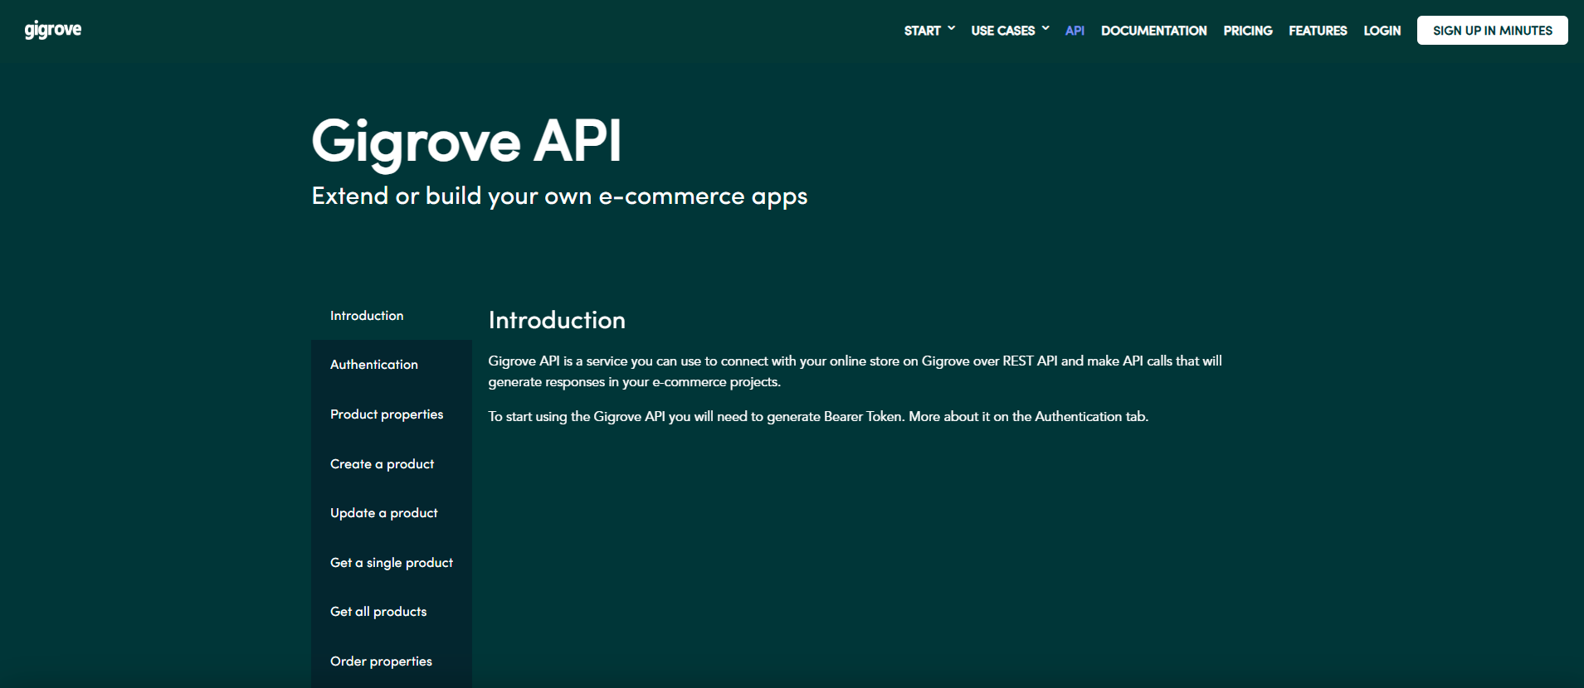Select the Introduction tab in sidebar

point(392,316)
